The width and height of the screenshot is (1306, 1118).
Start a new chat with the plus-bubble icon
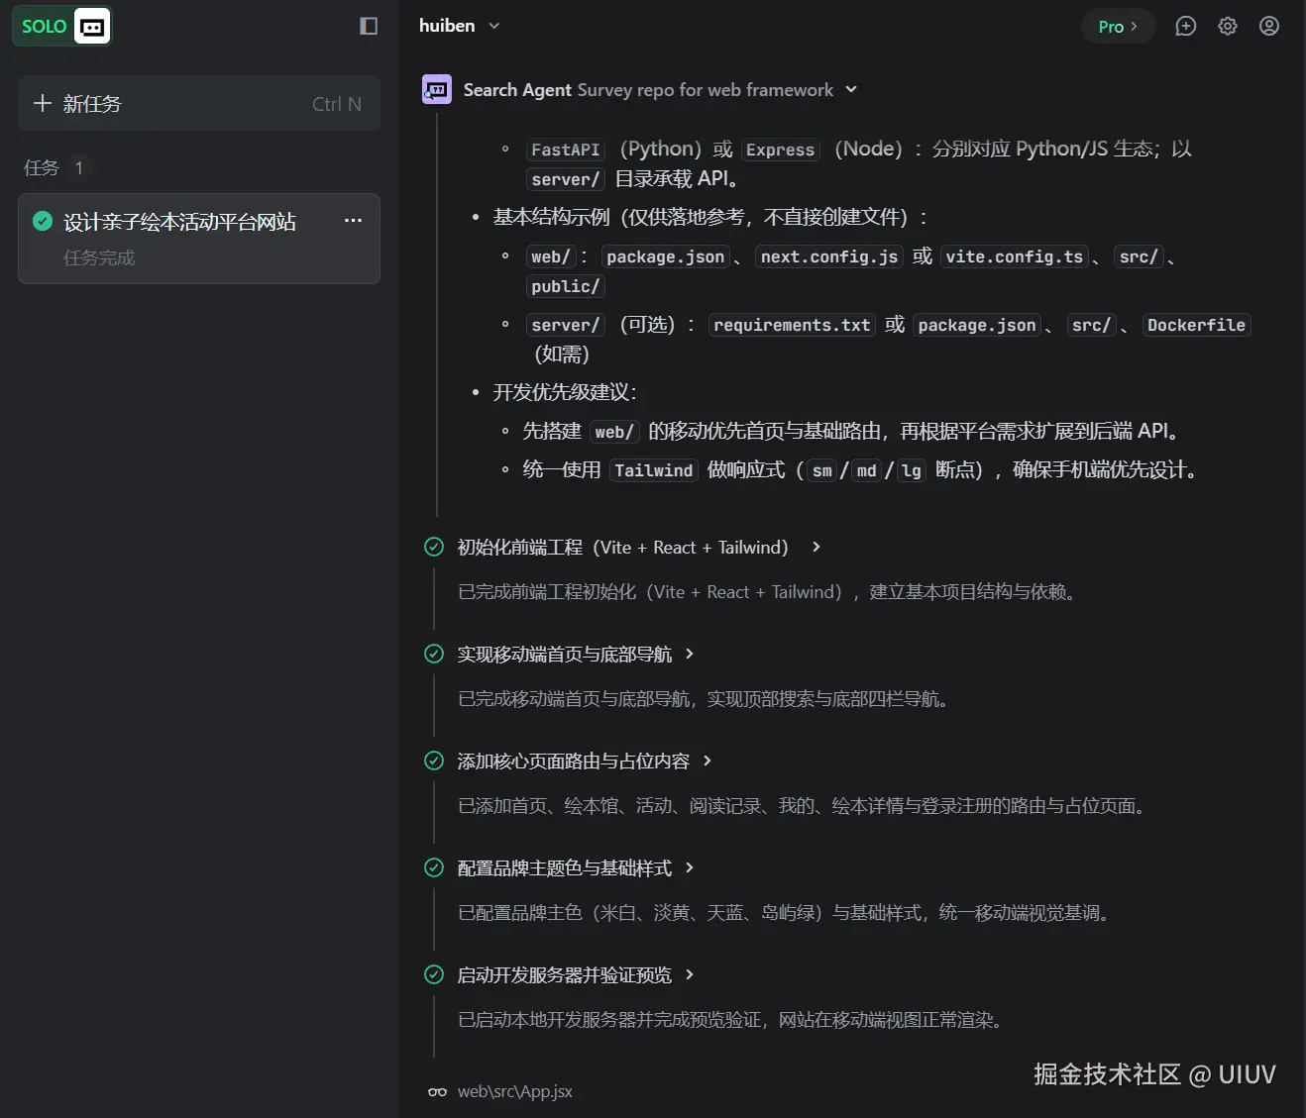point(1185,26)
